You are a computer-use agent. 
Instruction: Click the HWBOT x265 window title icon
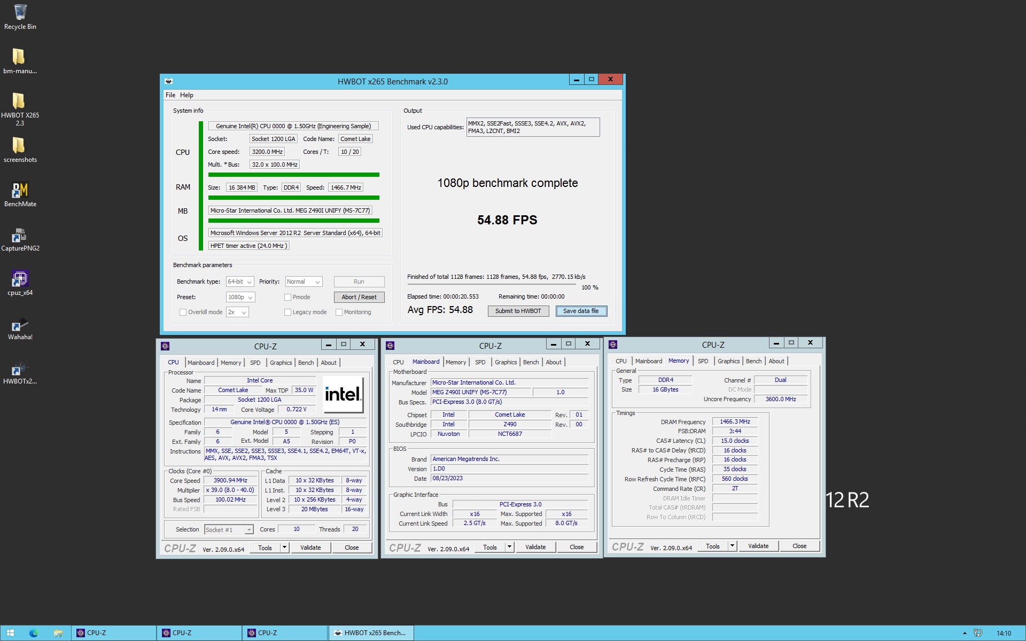pos(169,81)
